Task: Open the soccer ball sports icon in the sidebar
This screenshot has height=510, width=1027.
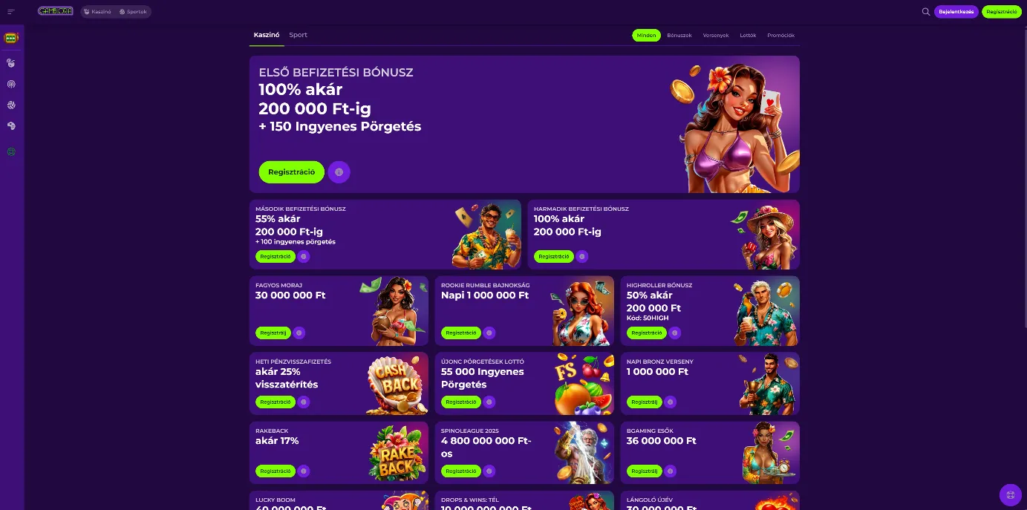Action: point(11,105)
